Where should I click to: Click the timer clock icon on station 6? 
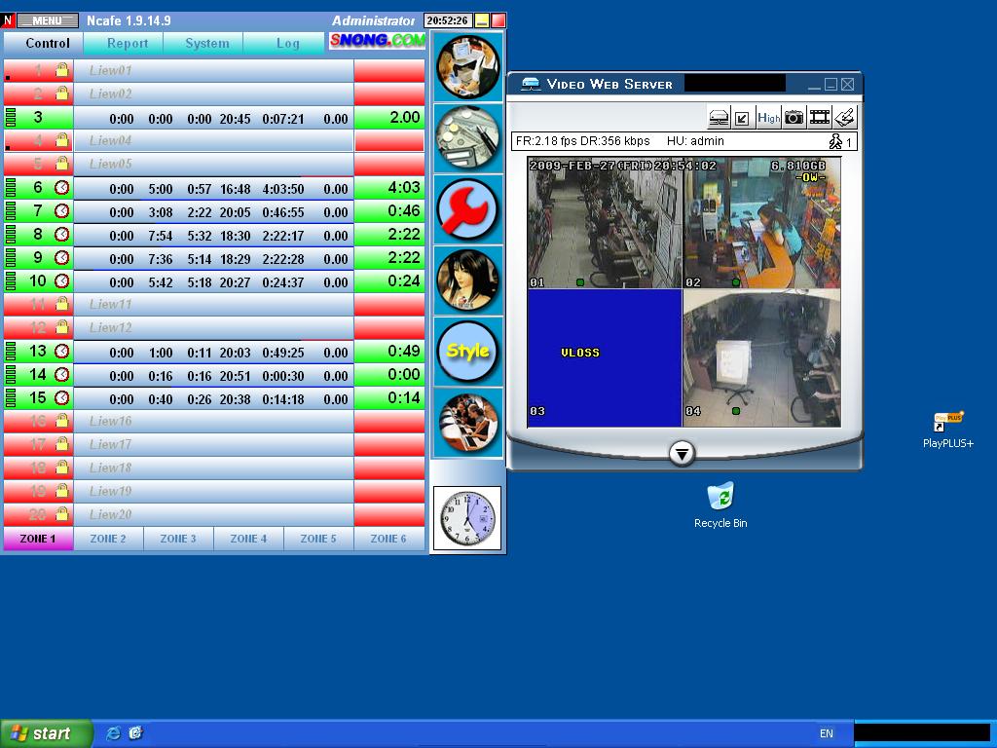[x=61, y=187]
